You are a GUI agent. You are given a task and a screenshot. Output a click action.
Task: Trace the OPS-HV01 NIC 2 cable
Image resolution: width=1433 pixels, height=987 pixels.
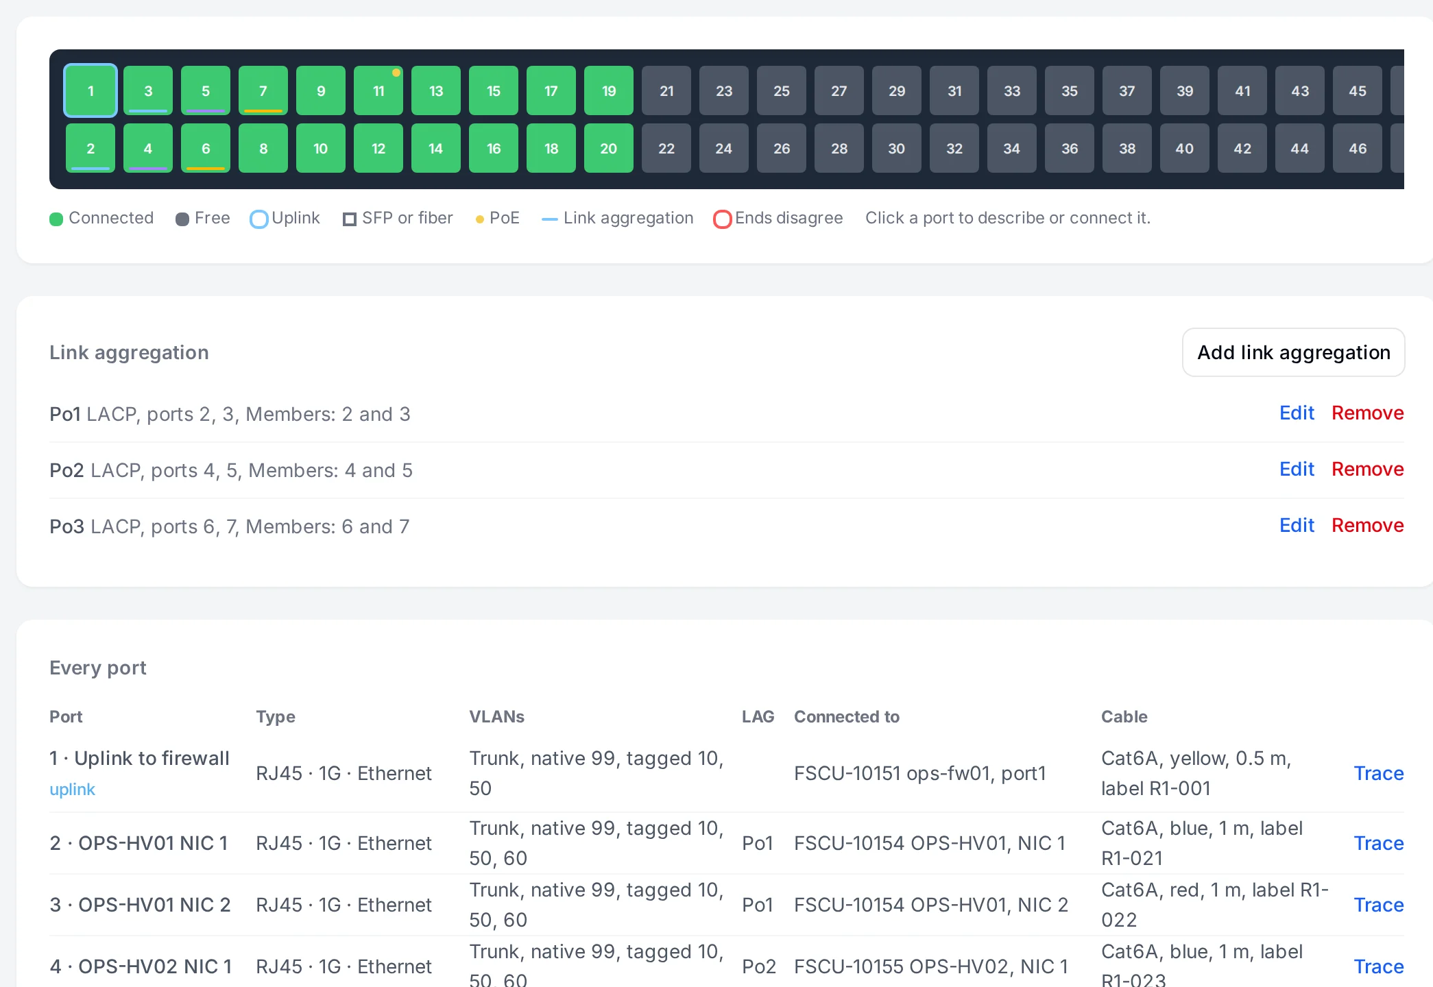point(1379,905)
